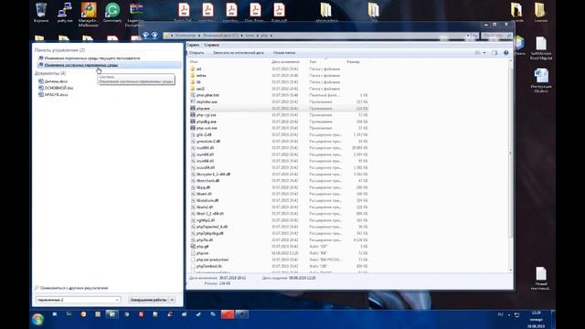Select the php7apache2_4.dll file
Viewport: 585px width, 329px height.
[x=212, y=227]
